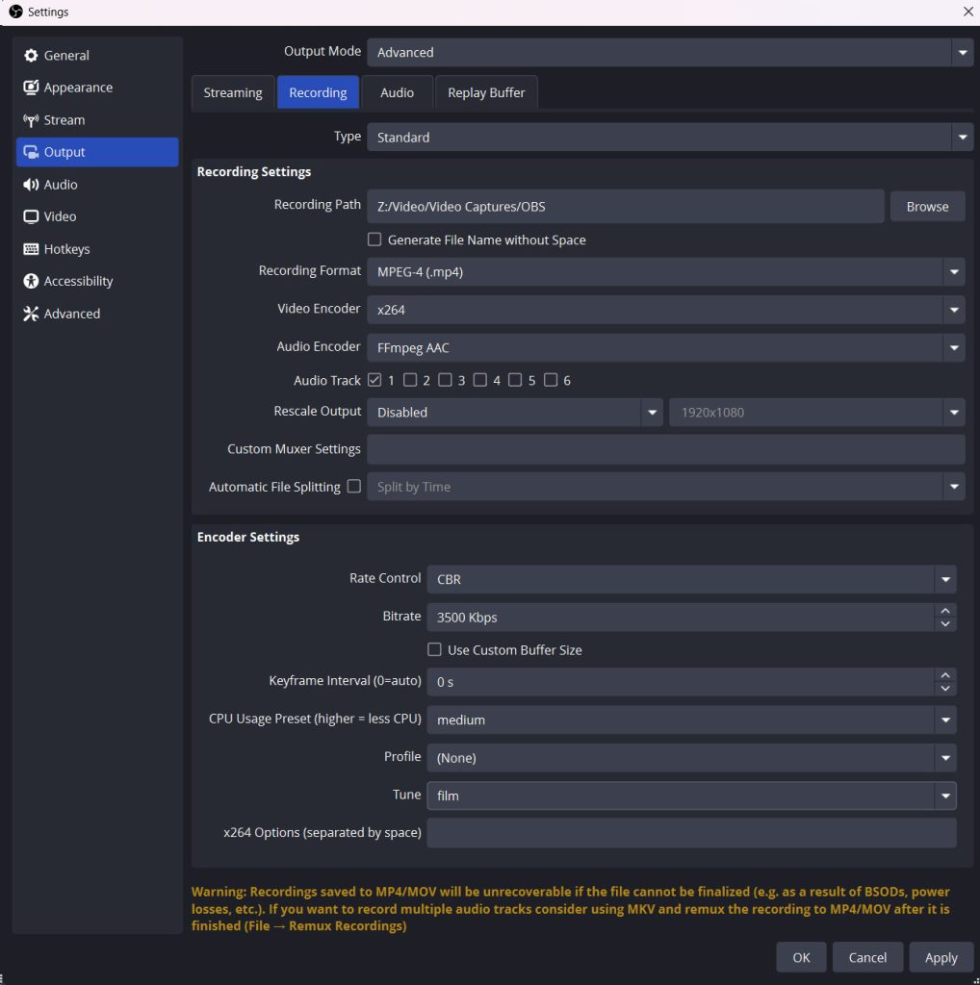Open Stream settings via antenna icon
980x985 pixels.
(x=31, y=120)
